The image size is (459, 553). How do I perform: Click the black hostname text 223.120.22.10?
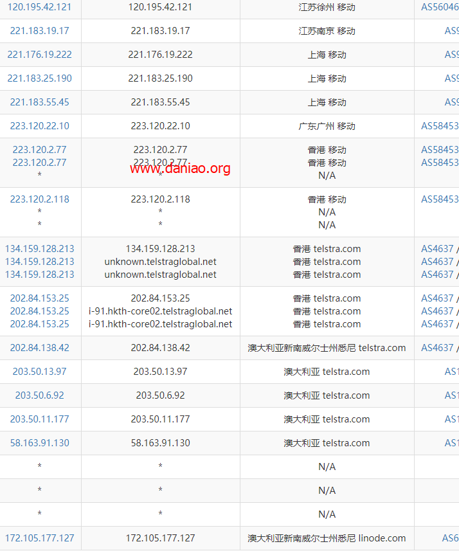pos(161,125)
